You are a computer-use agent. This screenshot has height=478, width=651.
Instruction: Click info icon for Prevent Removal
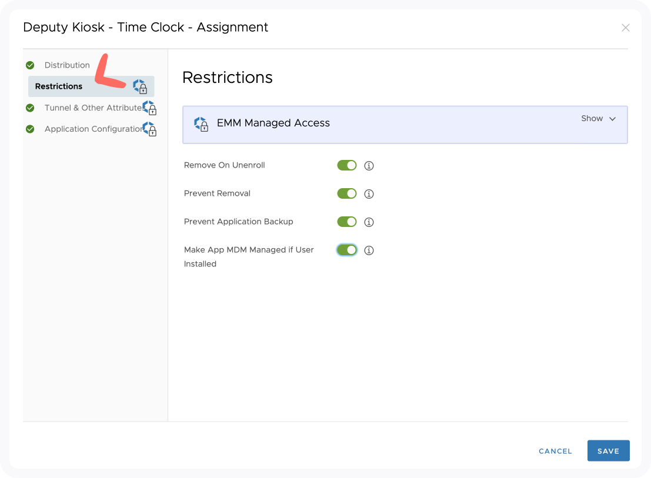click(x=369, y=194)
